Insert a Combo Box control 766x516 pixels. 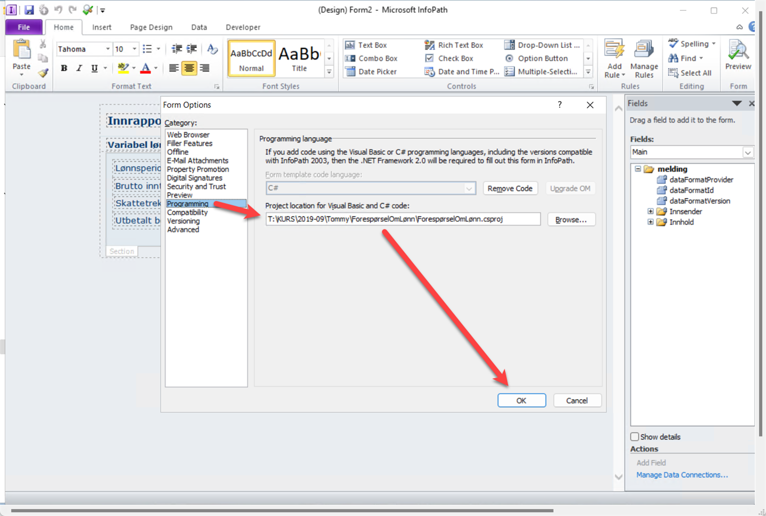[371, 58]
